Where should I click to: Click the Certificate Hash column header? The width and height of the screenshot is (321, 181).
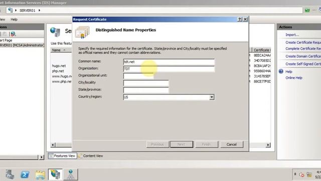pos(262,50)
